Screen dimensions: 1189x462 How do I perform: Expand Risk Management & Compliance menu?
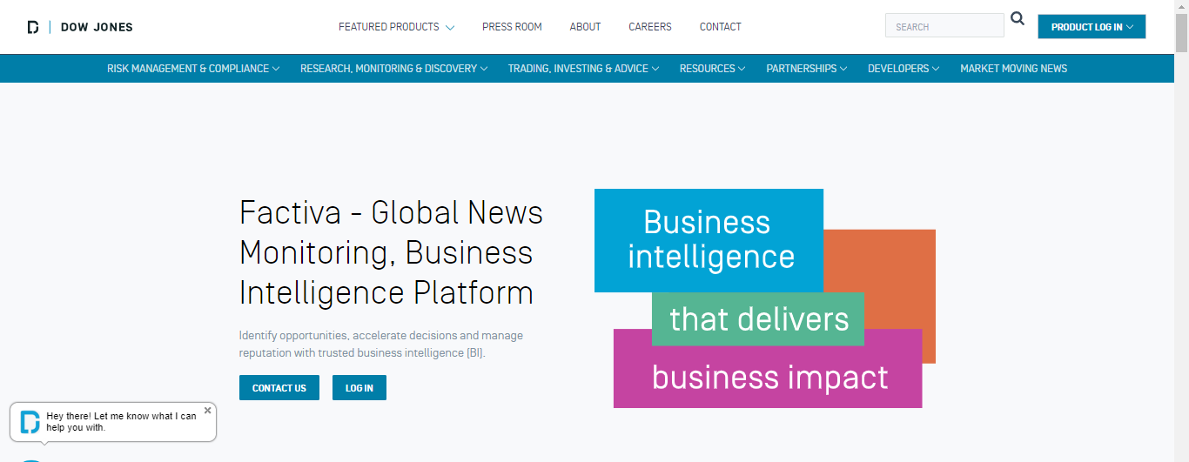tap(192, 69)
